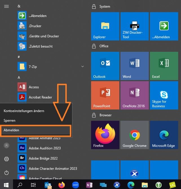
Task: Open the Explorer tile
Action: [105, 26]
